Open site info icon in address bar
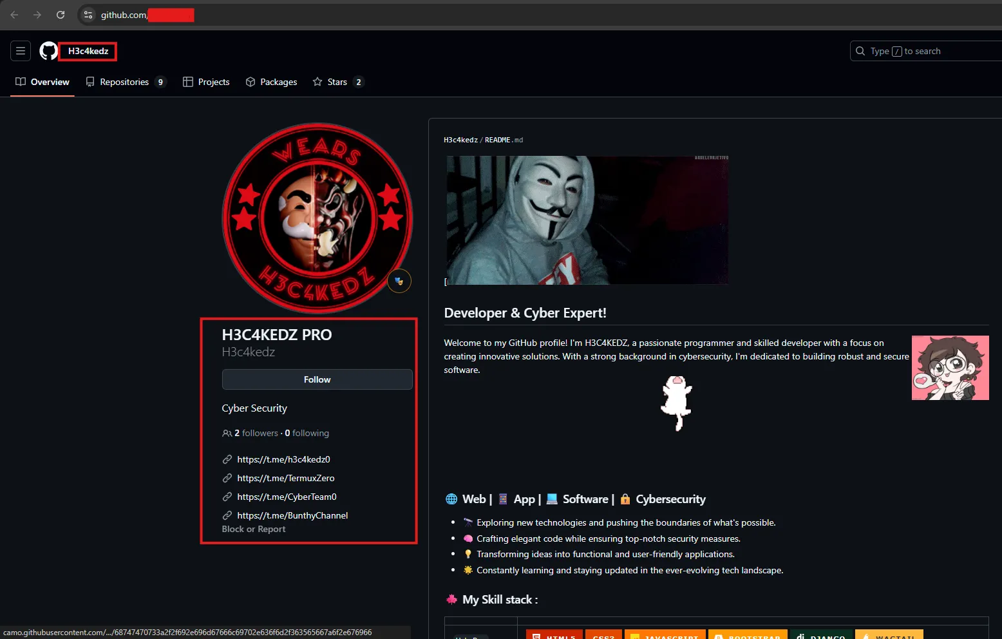 (x=88, y=15)
